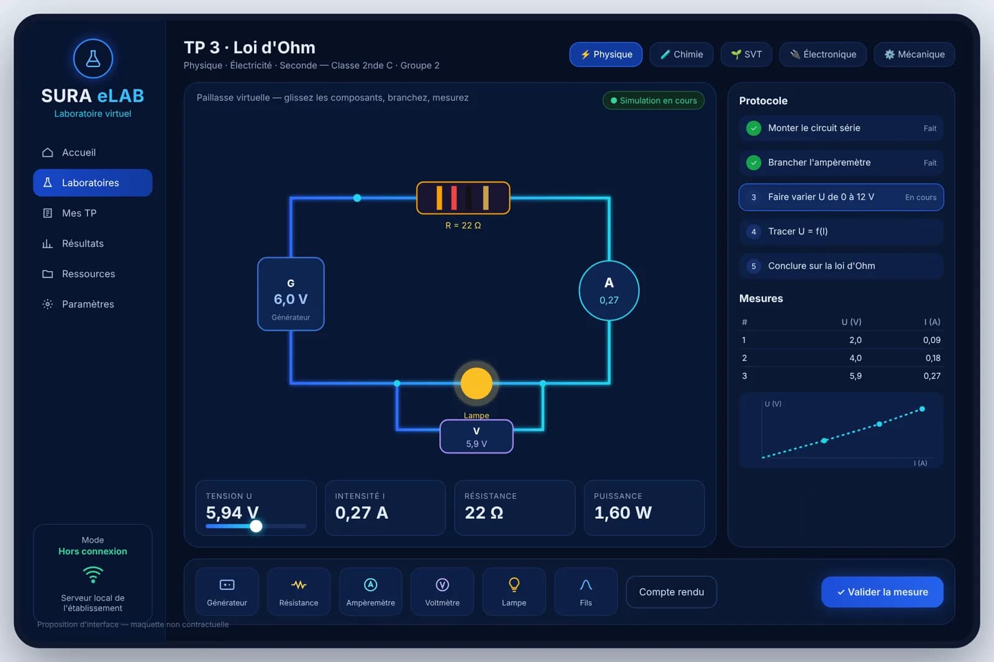
Task: Select the Fils wire tool
Action: (x=586, y=592)
